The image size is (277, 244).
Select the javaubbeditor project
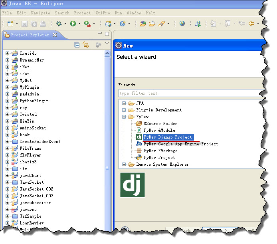click(x=35, y=202)
